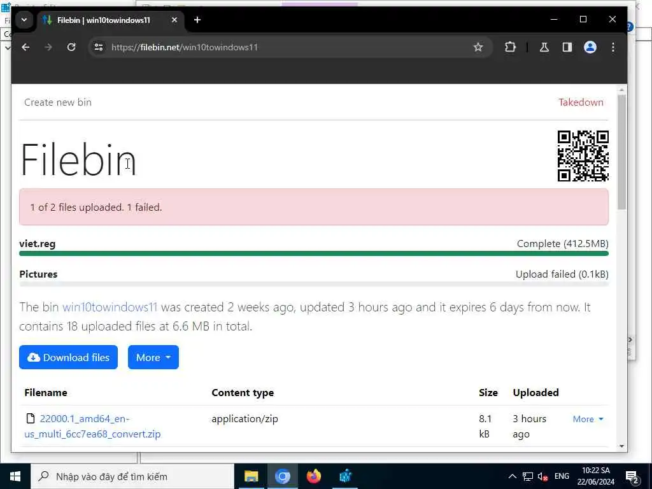652x489 pixels.
Task: Open the win10towindows11 bin link
Action: click(110, 308)
